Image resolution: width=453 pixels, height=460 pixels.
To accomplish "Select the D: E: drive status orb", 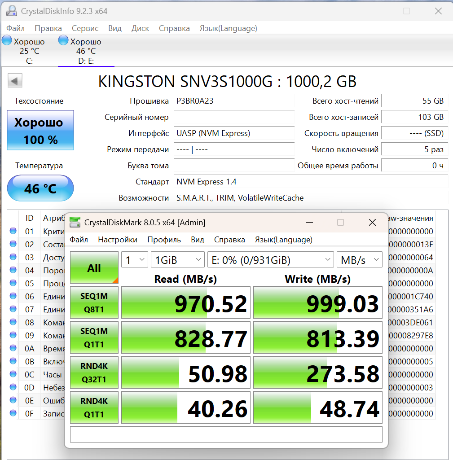I will 63,40.
